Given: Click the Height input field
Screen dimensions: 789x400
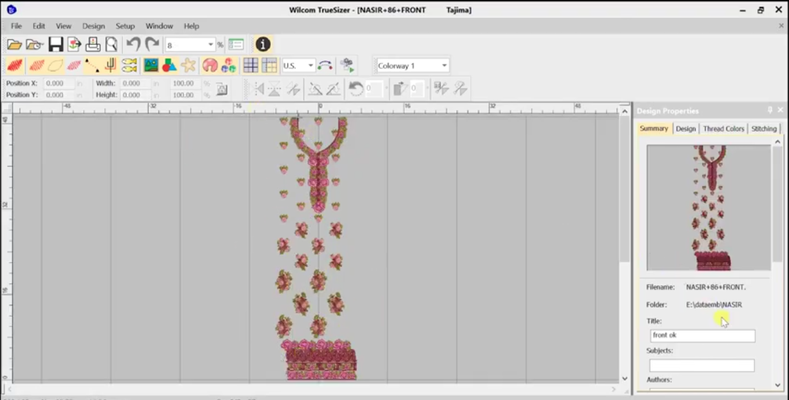Looking at the screenshot, I should tap(136, 95).
